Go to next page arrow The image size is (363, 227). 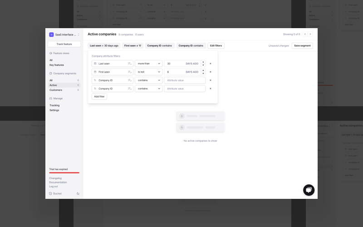310,34
